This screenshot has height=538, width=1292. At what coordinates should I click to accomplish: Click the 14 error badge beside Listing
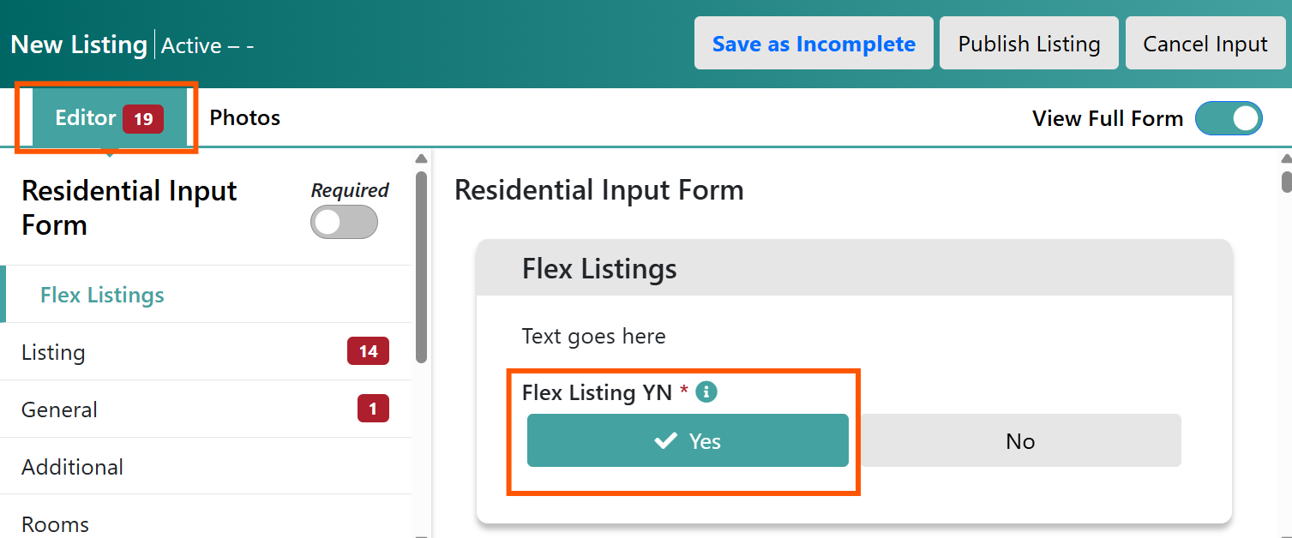click(368, 351)
